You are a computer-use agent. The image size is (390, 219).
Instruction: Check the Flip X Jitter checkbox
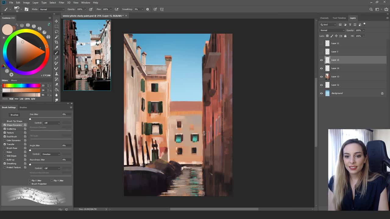click(x=30, y=180)
